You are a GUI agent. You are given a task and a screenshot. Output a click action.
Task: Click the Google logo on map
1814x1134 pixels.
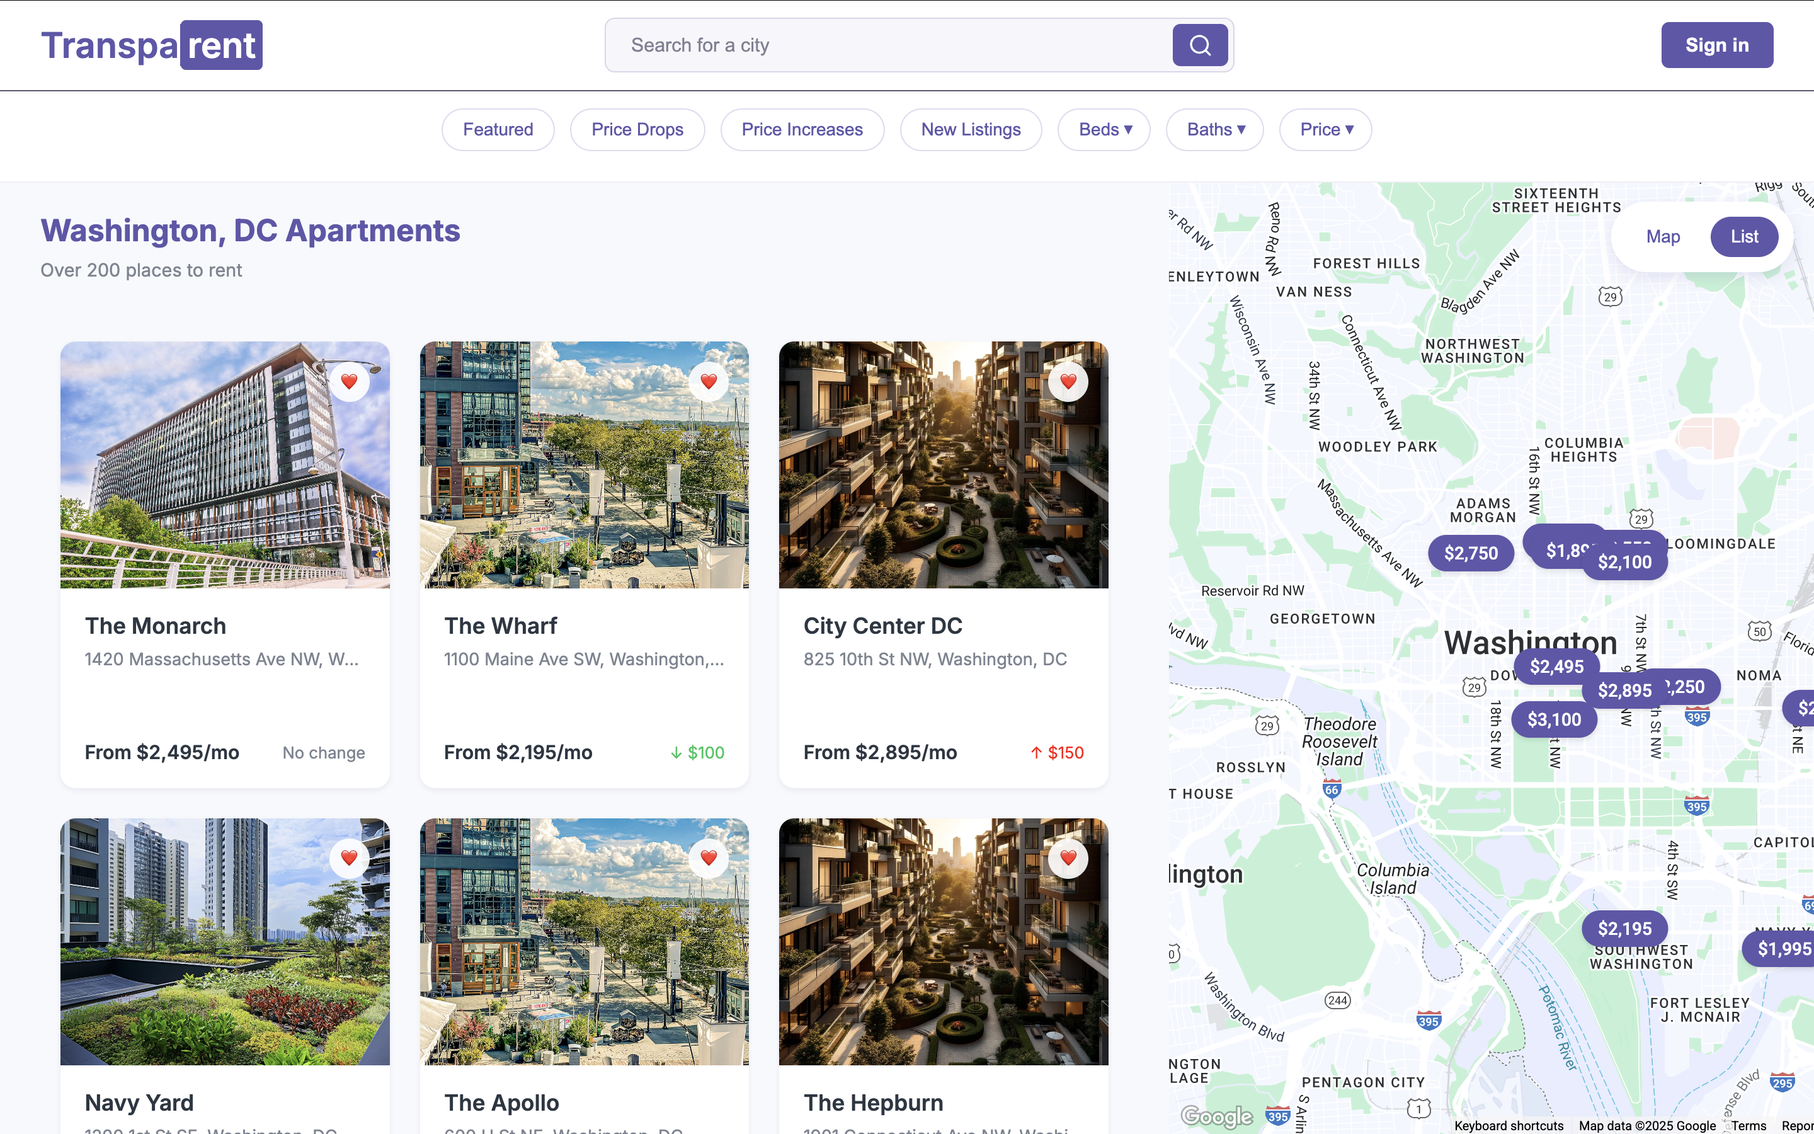1217,1117
